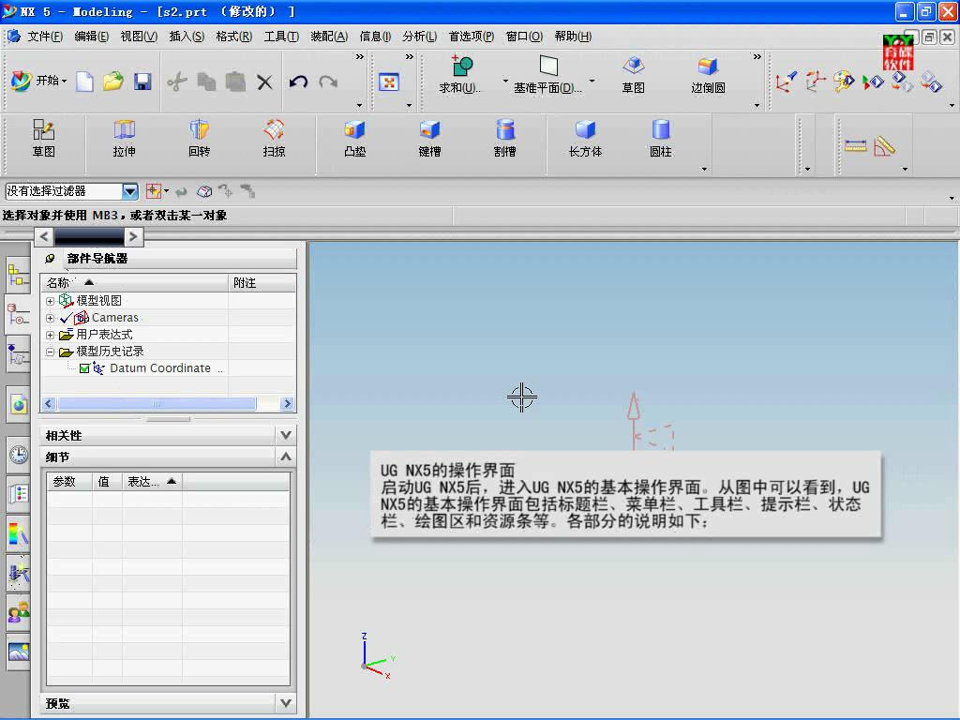Click the left arrow above the resource bar

tap(43, 236)
